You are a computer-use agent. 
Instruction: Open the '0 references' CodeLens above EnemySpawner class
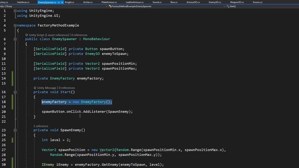[x=79, y=35]
